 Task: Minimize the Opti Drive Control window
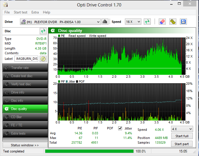pyautogui.click(x=171, y=4)
